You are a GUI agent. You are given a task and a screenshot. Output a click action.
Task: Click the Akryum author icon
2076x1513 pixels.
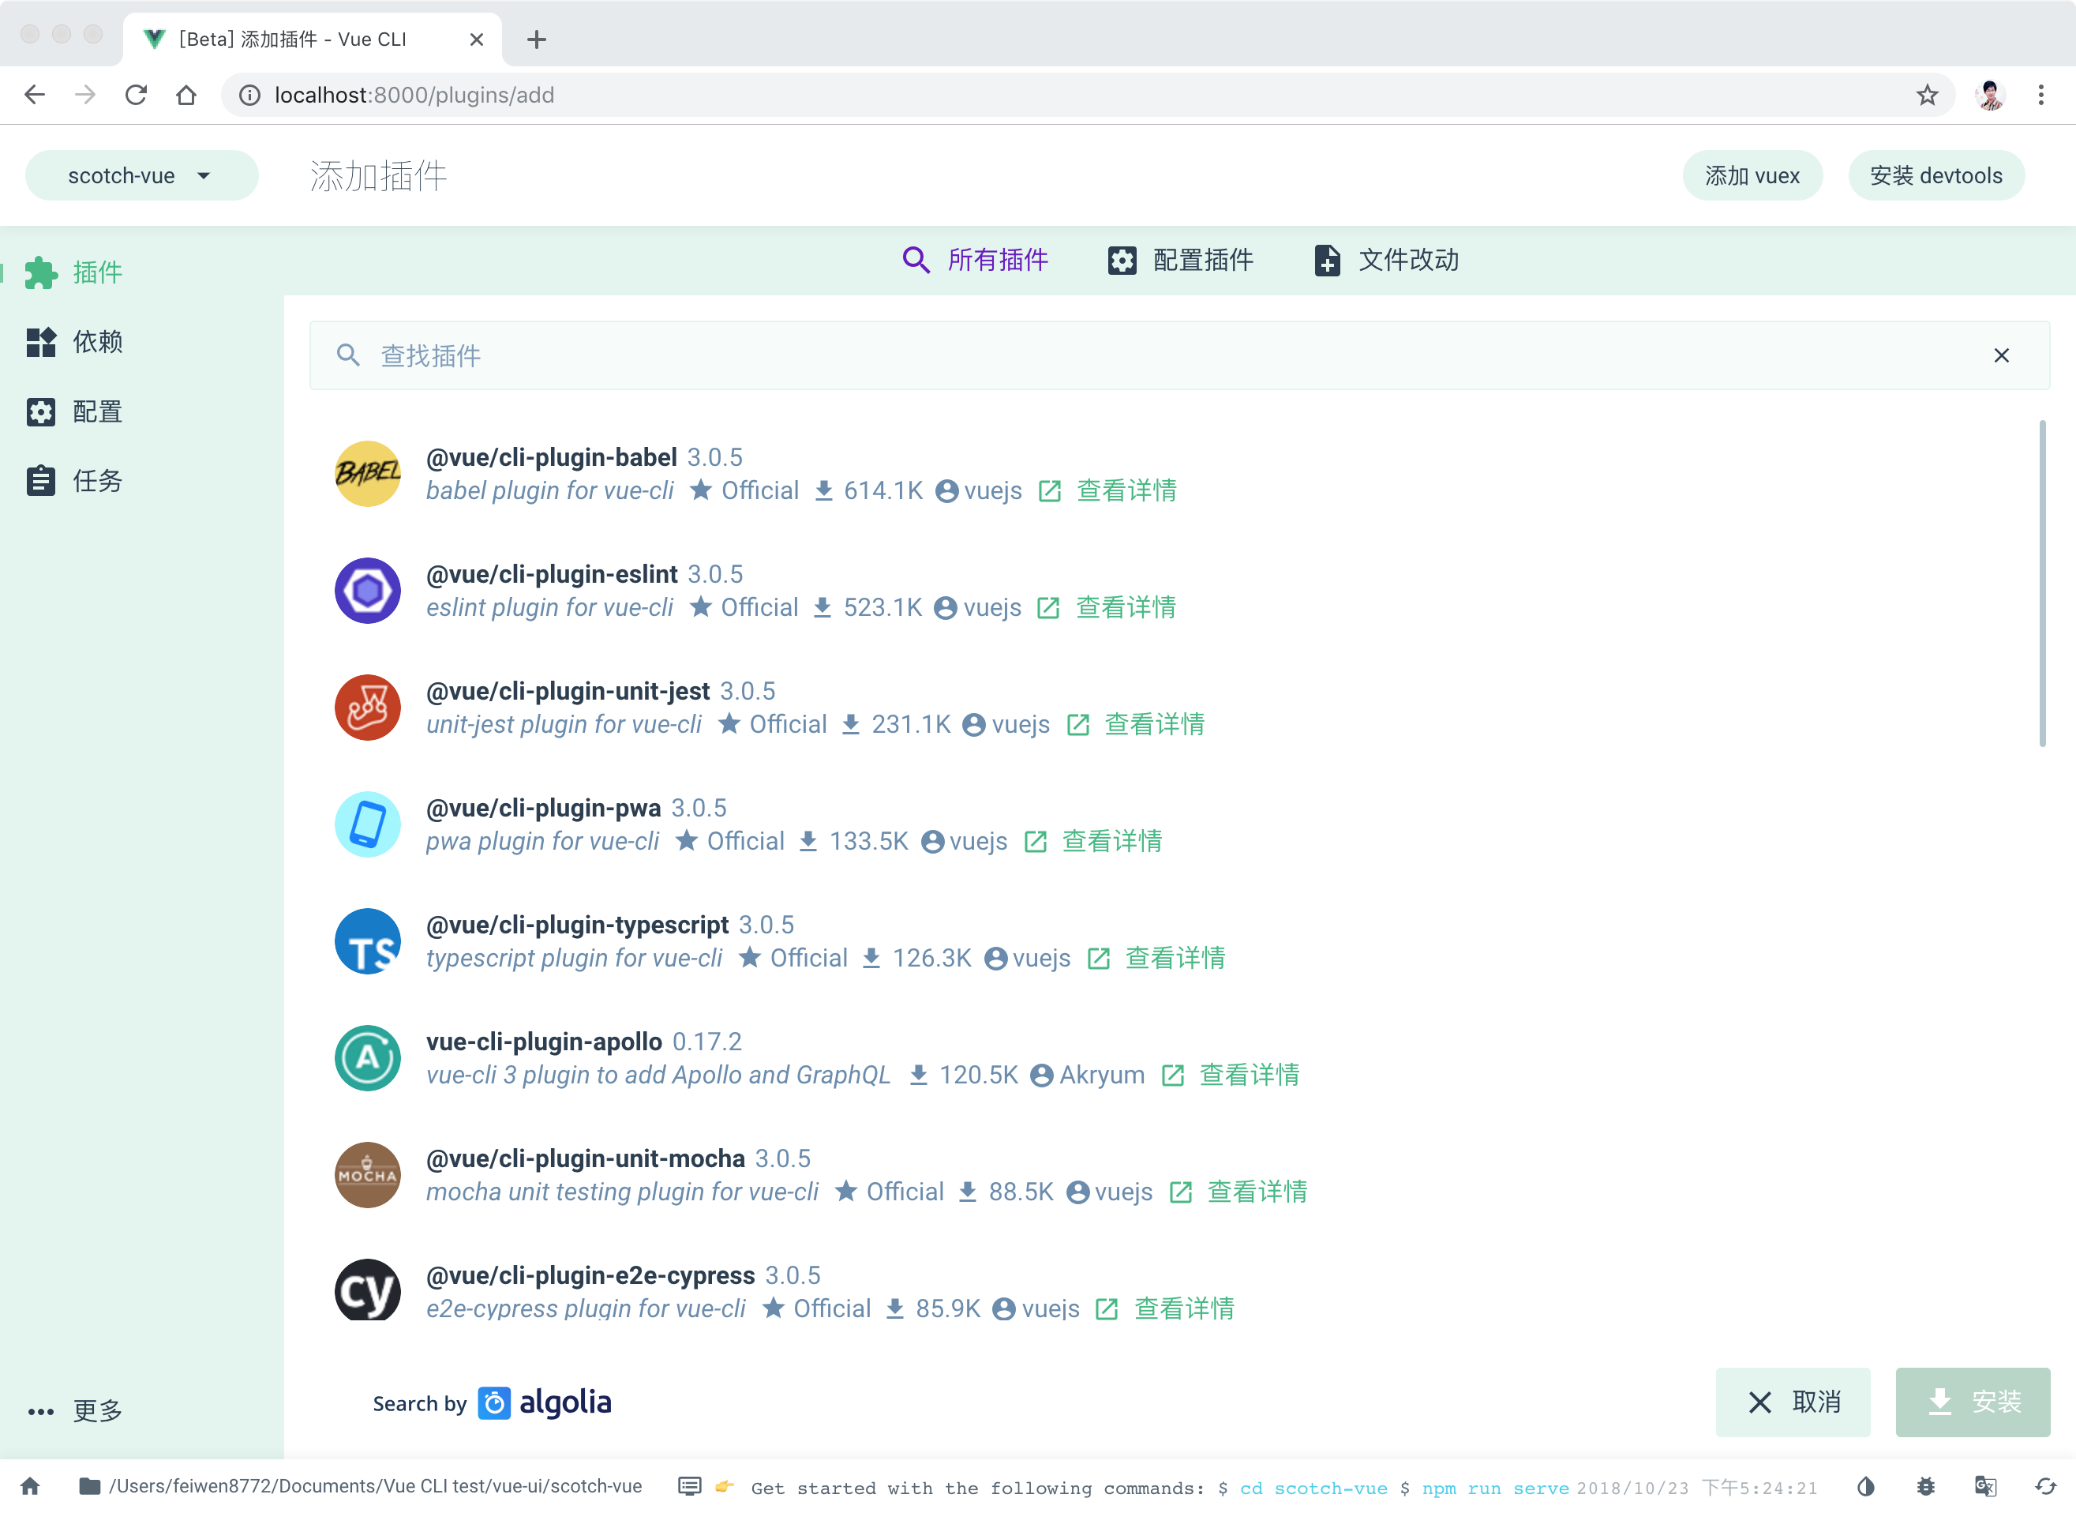(x=1042, y=1076)
